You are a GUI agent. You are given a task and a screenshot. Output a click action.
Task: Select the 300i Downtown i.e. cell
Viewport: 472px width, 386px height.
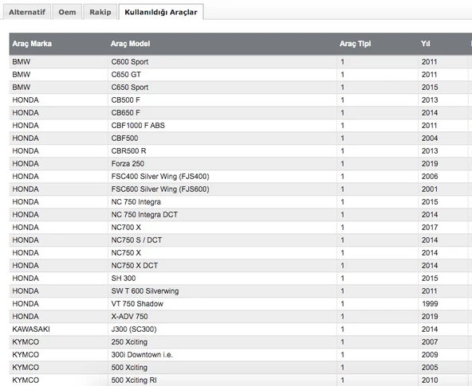pyautogui.click(x=222, y=355)
